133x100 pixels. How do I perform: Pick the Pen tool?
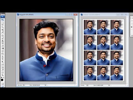pyautogui.click(x=2, y=57)
